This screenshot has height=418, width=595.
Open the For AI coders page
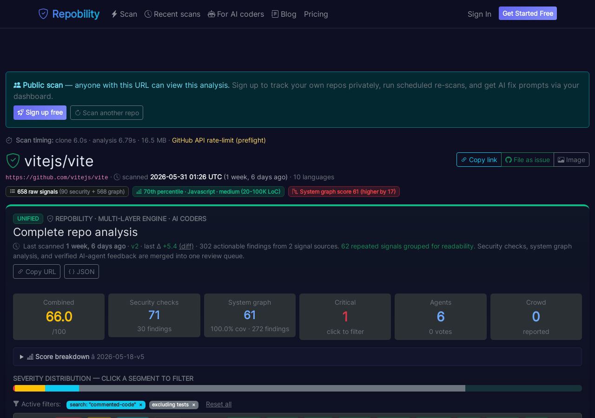pos(236,14)
